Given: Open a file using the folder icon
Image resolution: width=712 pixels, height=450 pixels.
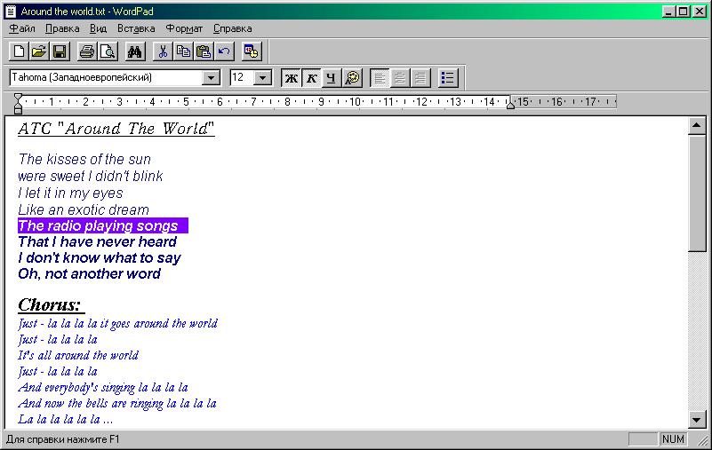Looking at the screenshot, I should (39, 51).
